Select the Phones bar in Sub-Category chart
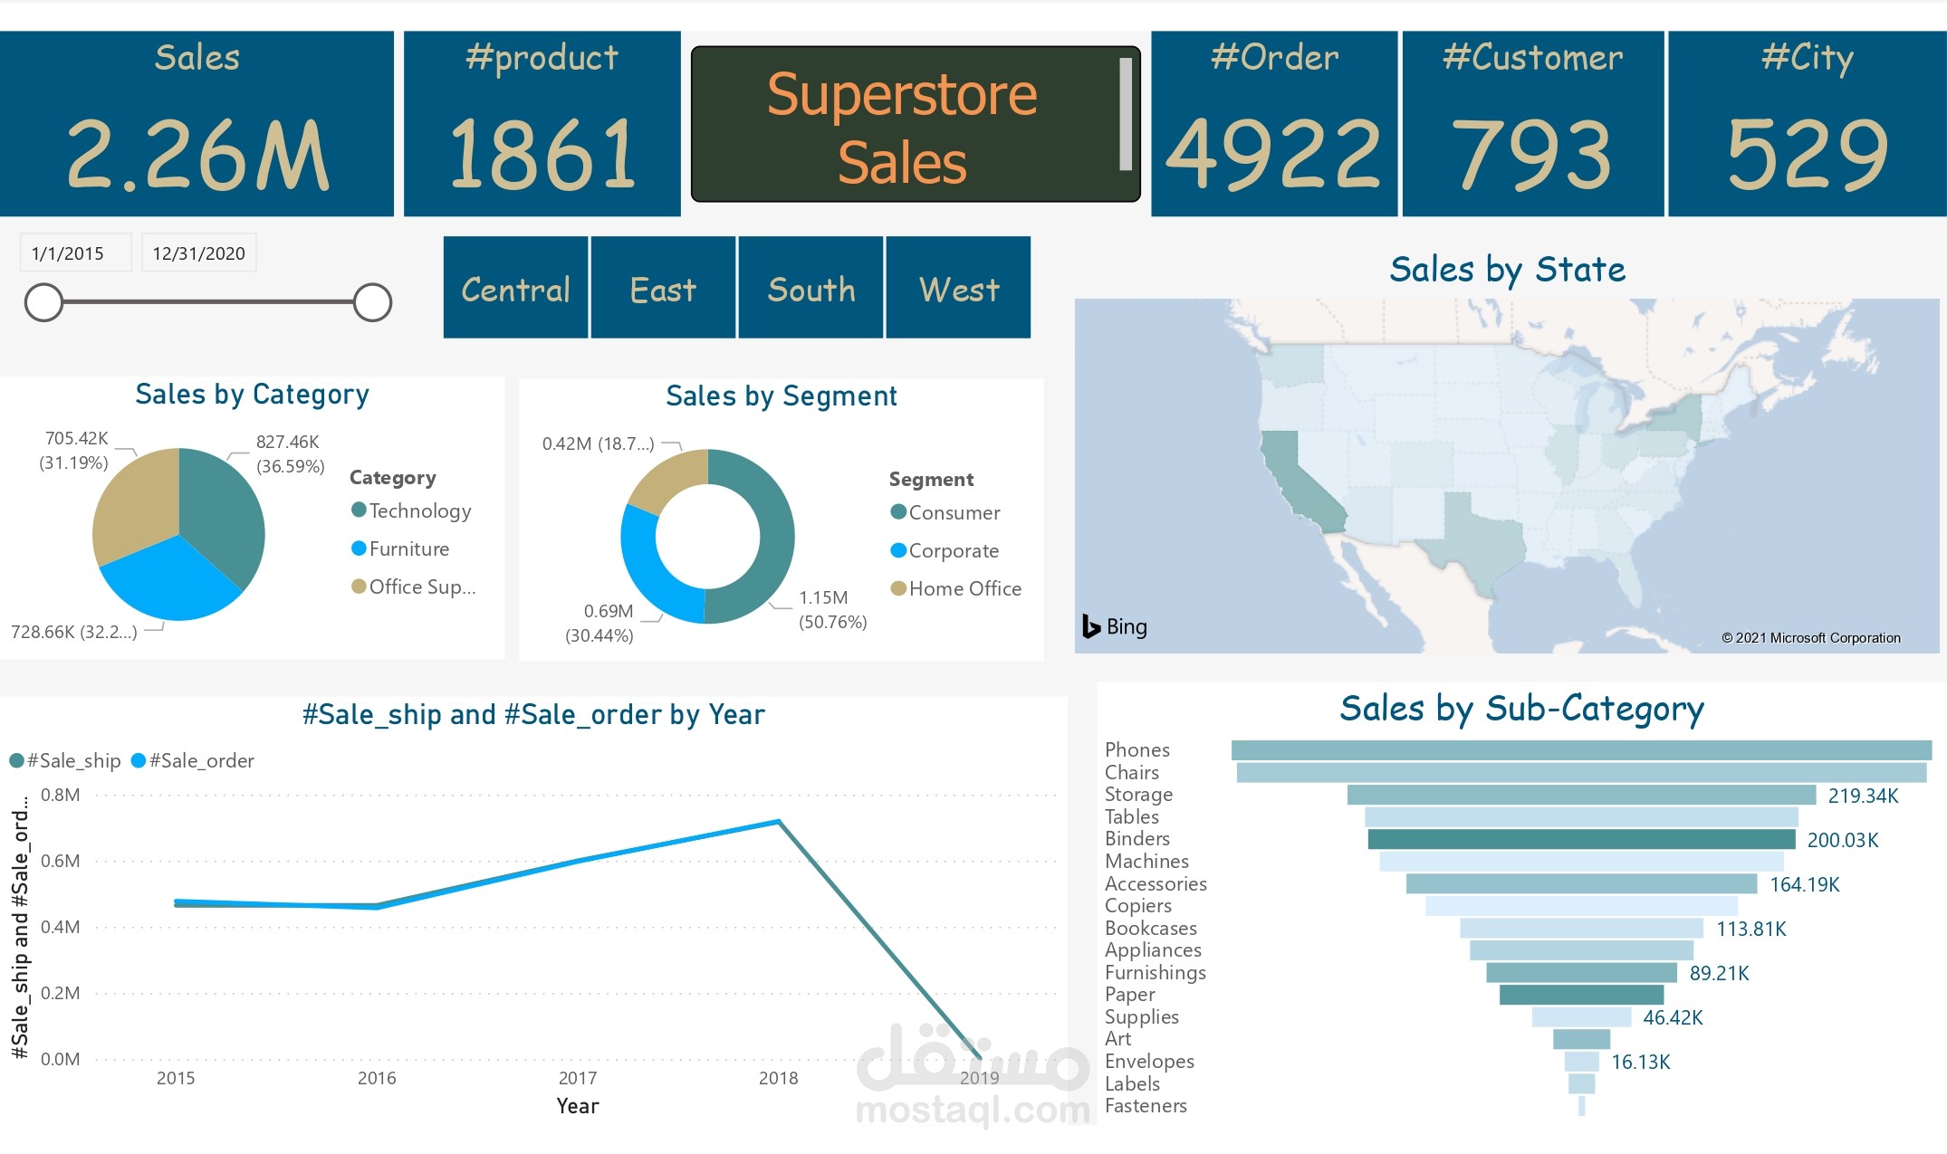Image resolution: width=1947 pixels, height=1154 pixels. tap(1585, 749)
